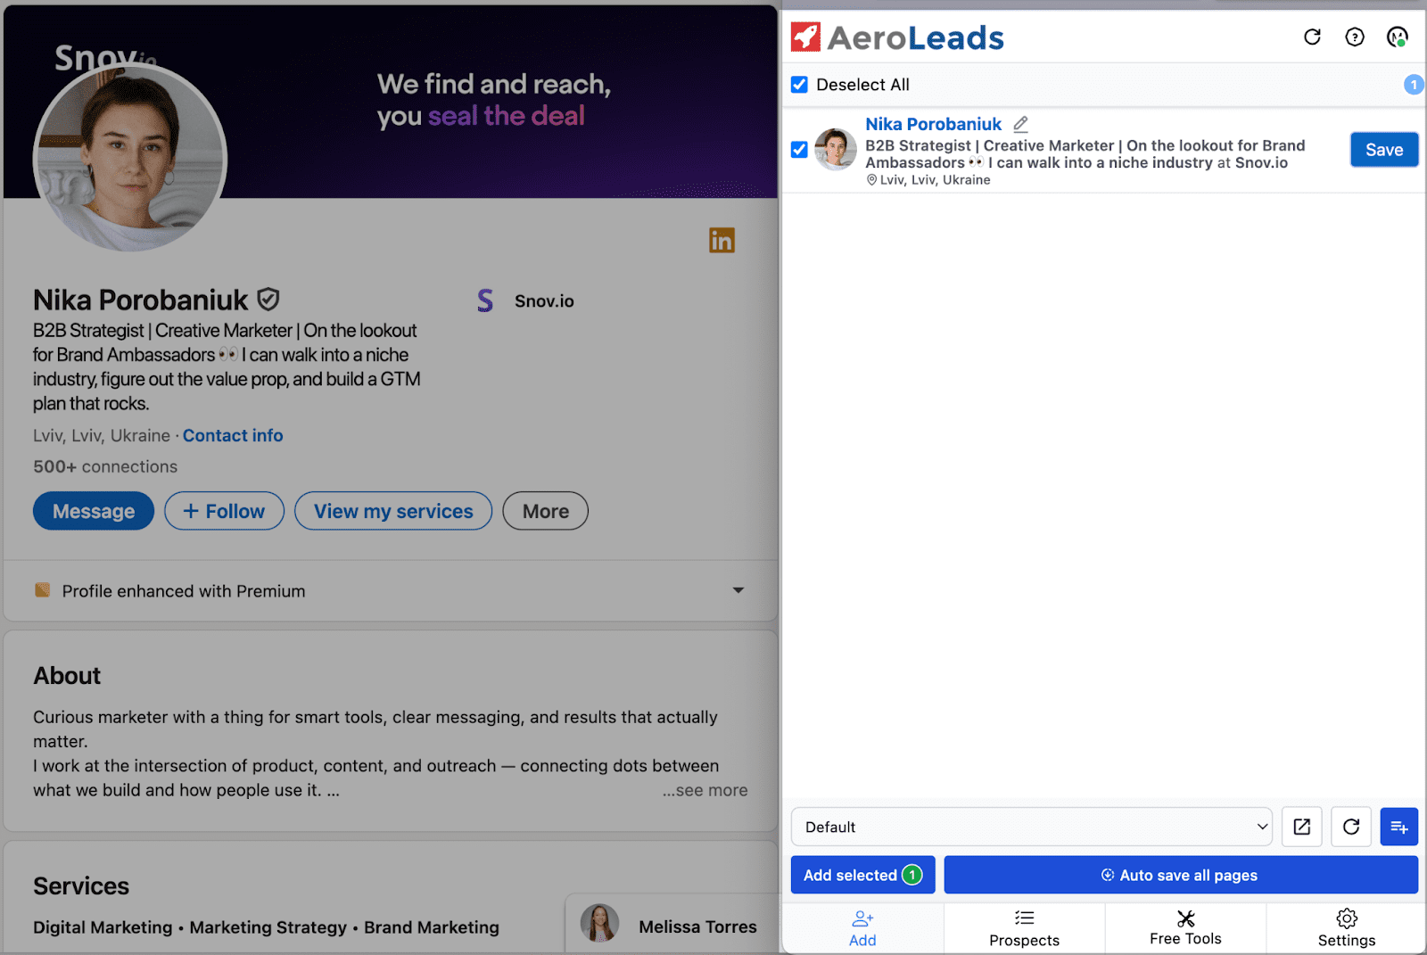Open the external link icon beside the list dropdown

(x=1301, y=827)
